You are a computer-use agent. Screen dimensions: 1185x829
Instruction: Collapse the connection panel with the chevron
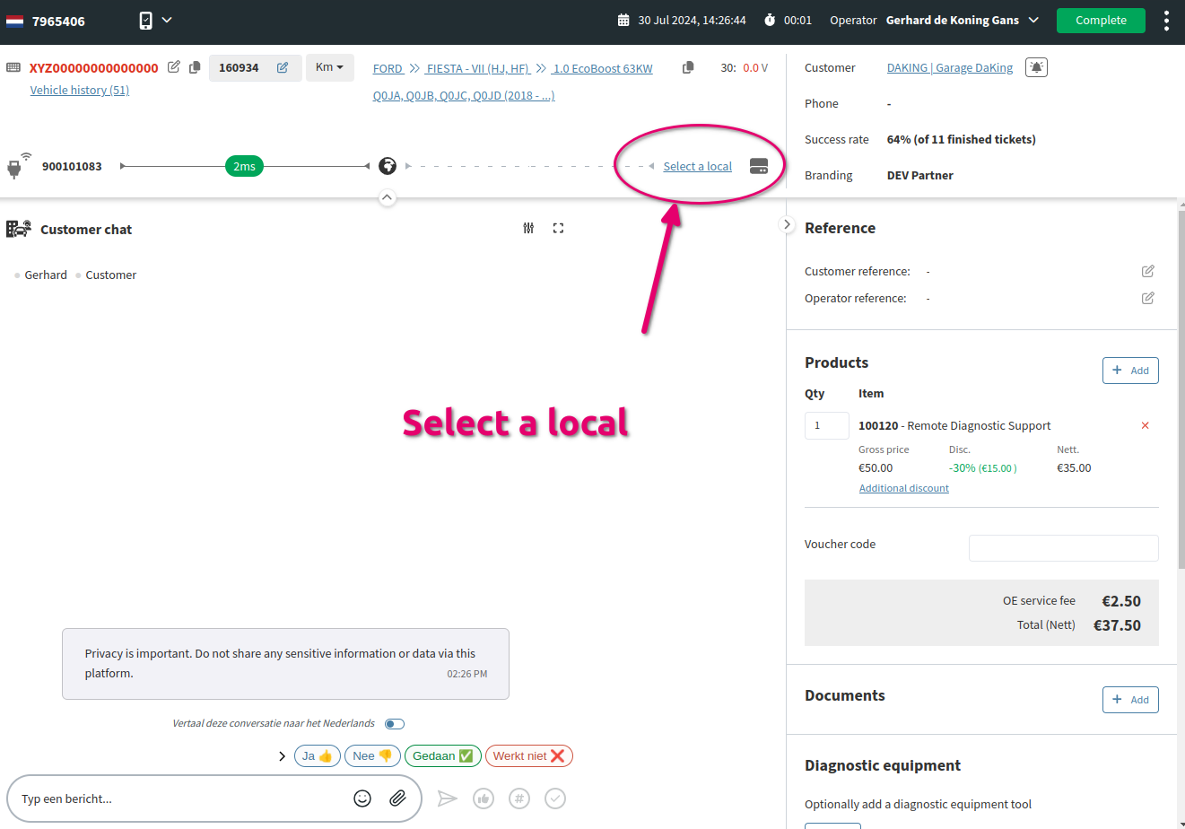[x=387, y=196]
